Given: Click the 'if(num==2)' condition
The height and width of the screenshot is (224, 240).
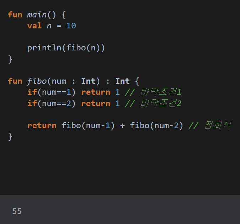Looking at the screenshot, I should pos(52,103).
